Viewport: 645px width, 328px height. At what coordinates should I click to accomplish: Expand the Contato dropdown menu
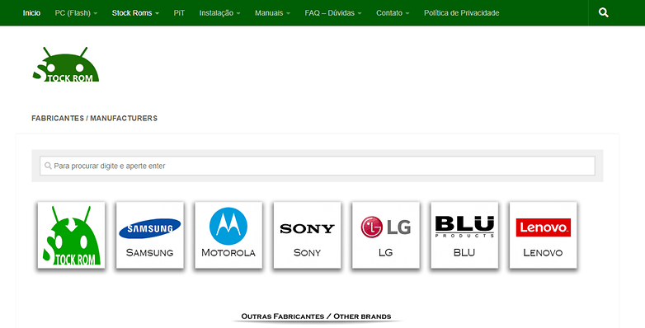pyautogui.click(x=393, y=12)
